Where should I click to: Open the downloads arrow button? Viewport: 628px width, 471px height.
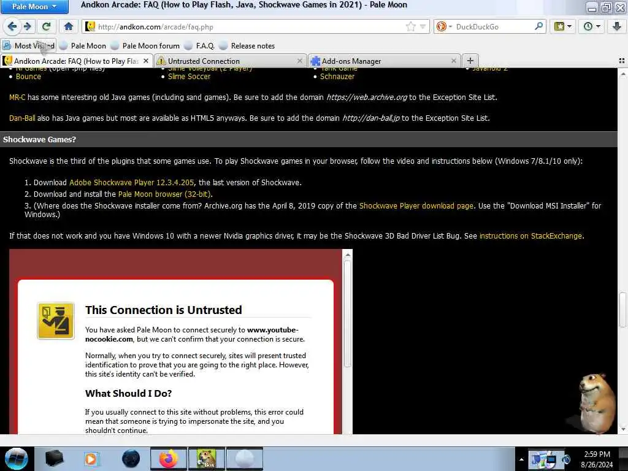pos(617,26)
